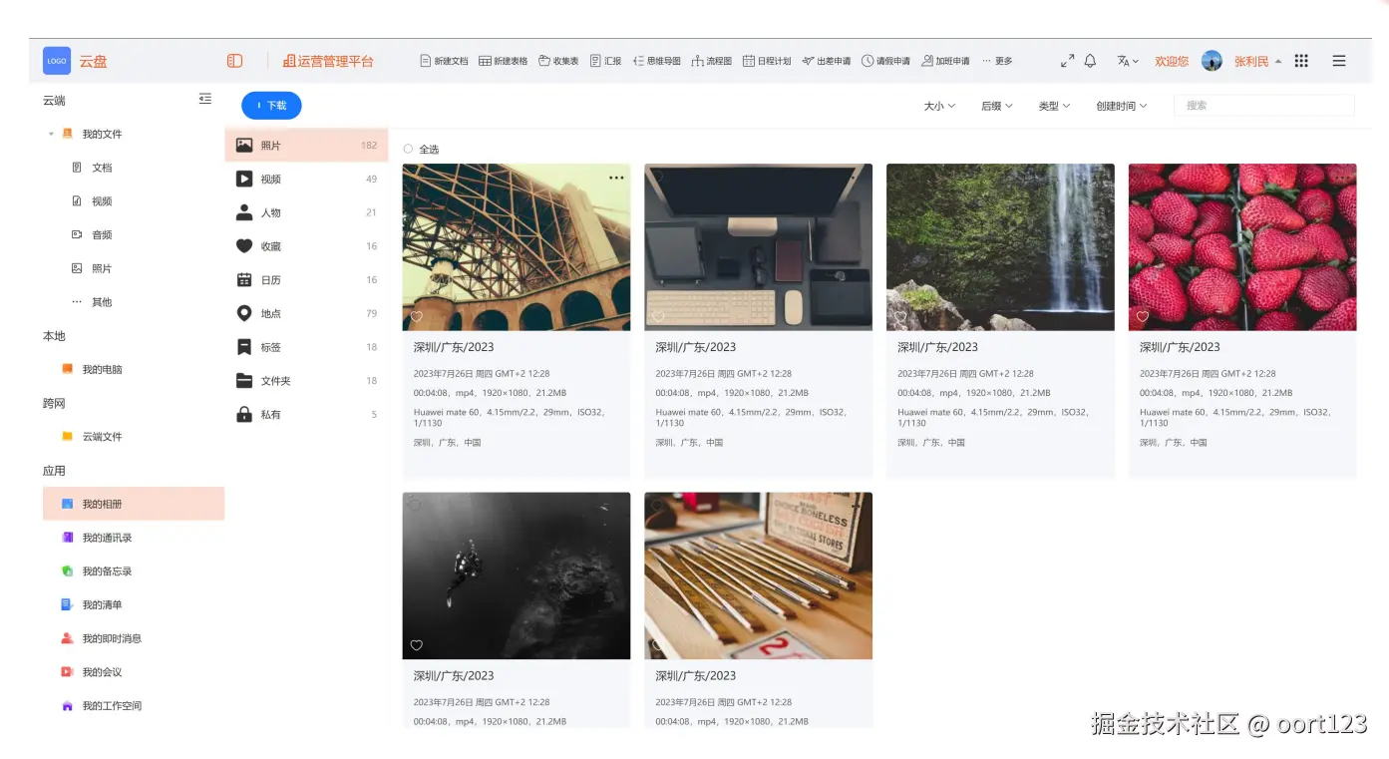
Task: Click the blue LOGO icon
Action: click(x=57, y=61)
